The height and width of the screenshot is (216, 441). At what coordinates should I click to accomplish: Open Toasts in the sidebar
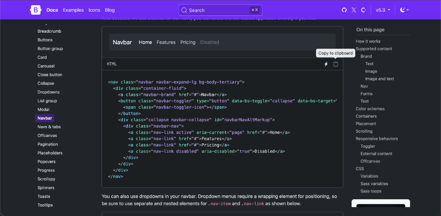tap(43, 196)
